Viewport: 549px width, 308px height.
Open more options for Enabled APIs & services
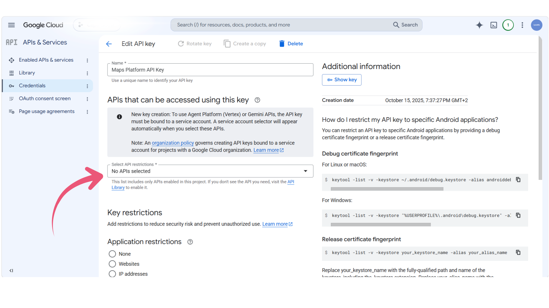pyautogui.click(x=87, y=60)
